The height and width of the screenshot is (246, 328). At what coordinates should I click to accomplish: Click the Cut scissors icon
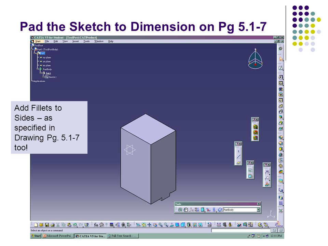(58, 225)
